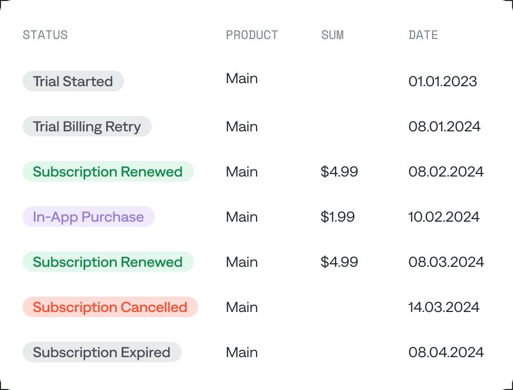Screen dimensions: 513x390
Task: Click the Trial Billing Retry badge
Action: (x=87, y=126)
